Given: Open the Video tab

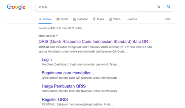Looking at the screenshot, I should click(x=115, y=19).
